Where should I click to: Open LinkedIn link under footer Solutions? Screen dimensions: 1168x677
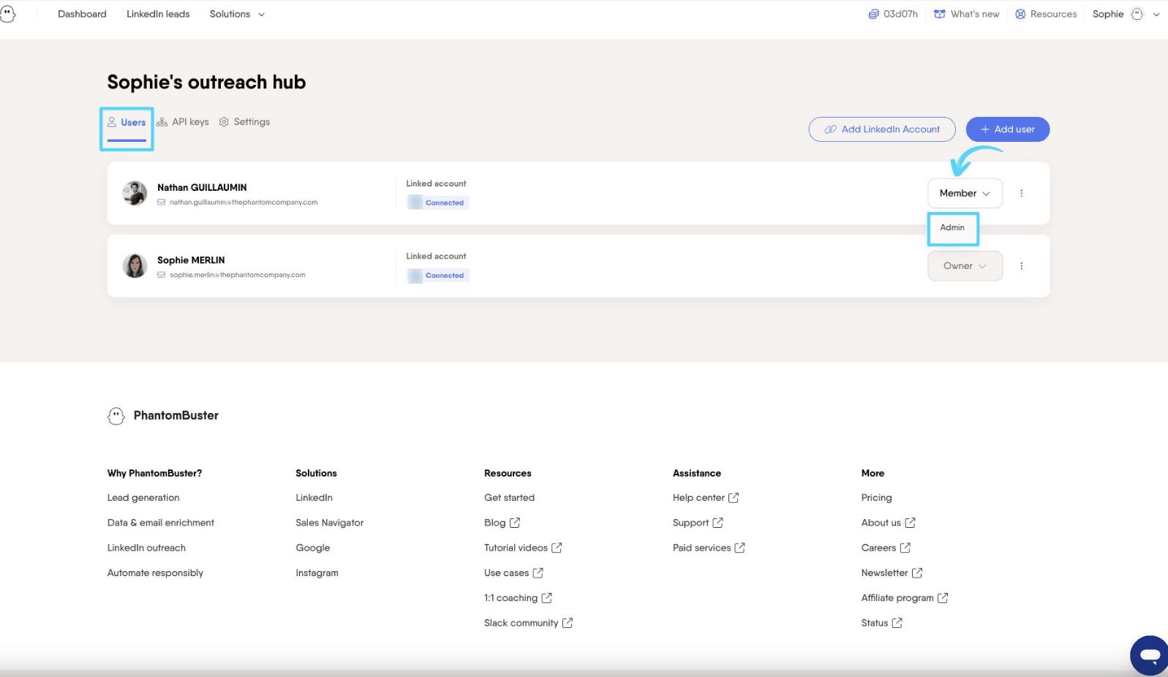(x=314, y=498)
